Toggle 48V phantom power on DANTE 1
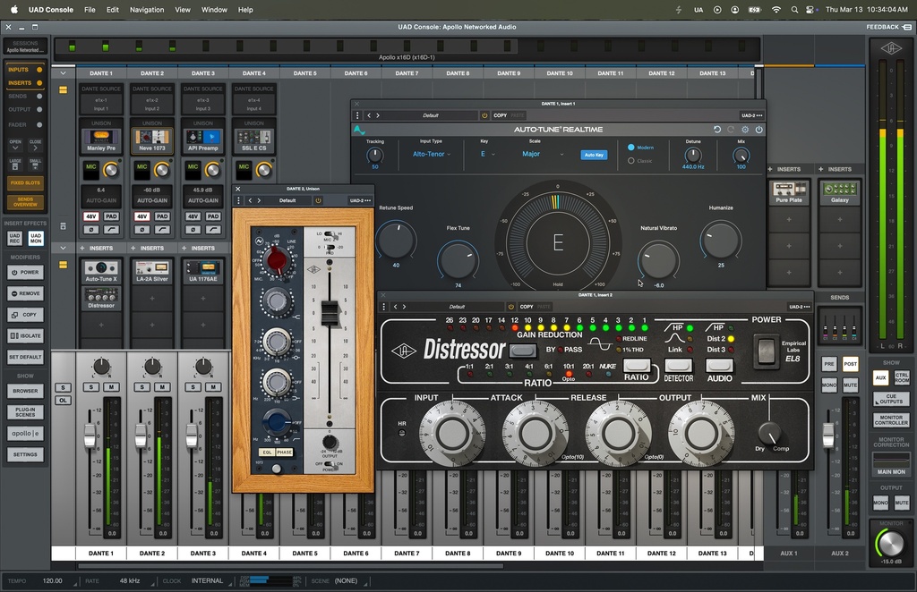The width and height of the screenshot is (917, 592). click(90, 216)
